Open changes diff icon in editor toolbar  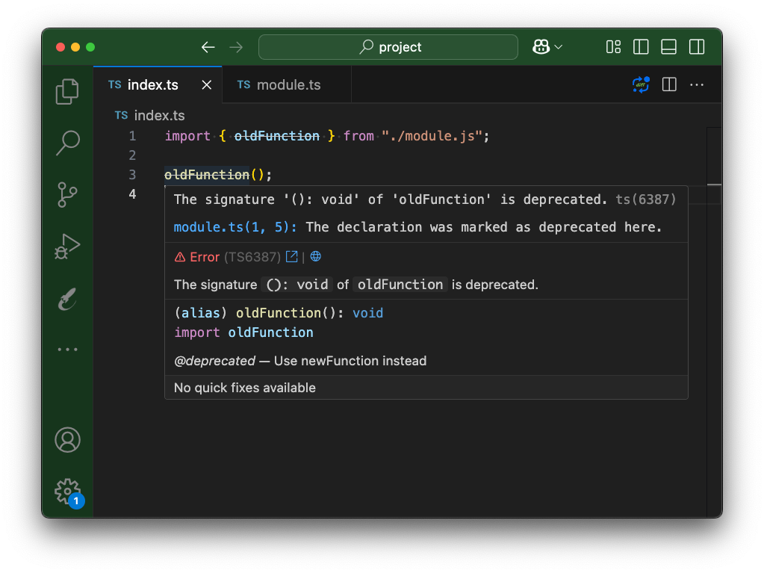coord(641,84)
